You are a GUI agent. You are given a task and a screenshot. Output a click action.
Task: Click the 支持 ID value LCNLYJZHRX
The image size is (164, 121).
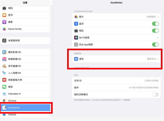coord(152,80)
